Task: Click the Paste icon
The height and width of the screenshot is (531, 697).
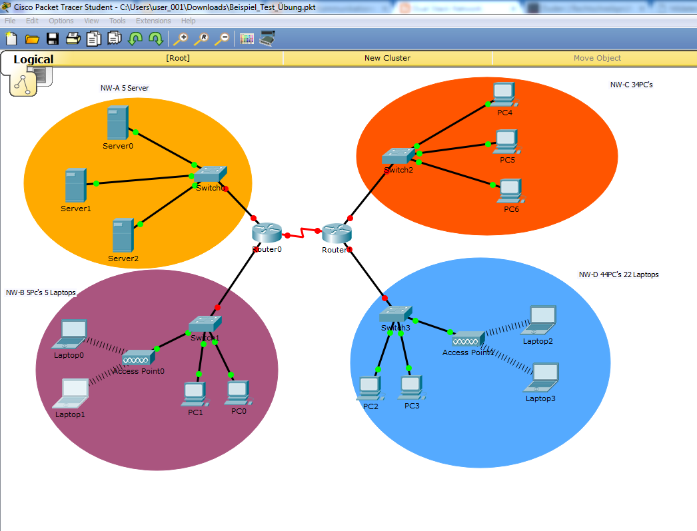Action: coord(113,39)
